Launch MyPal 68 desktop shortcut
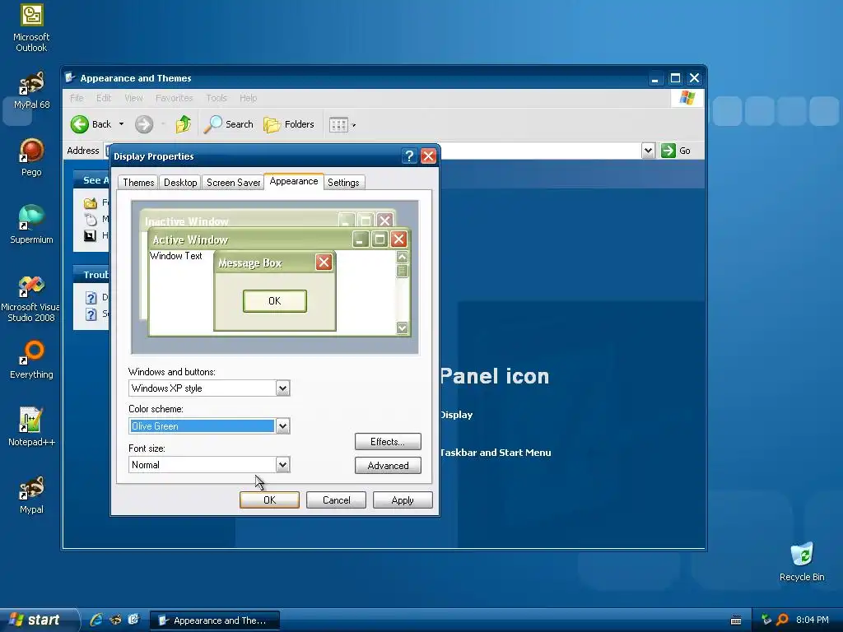The image size is (843, 632). click(x=31, y=91)
